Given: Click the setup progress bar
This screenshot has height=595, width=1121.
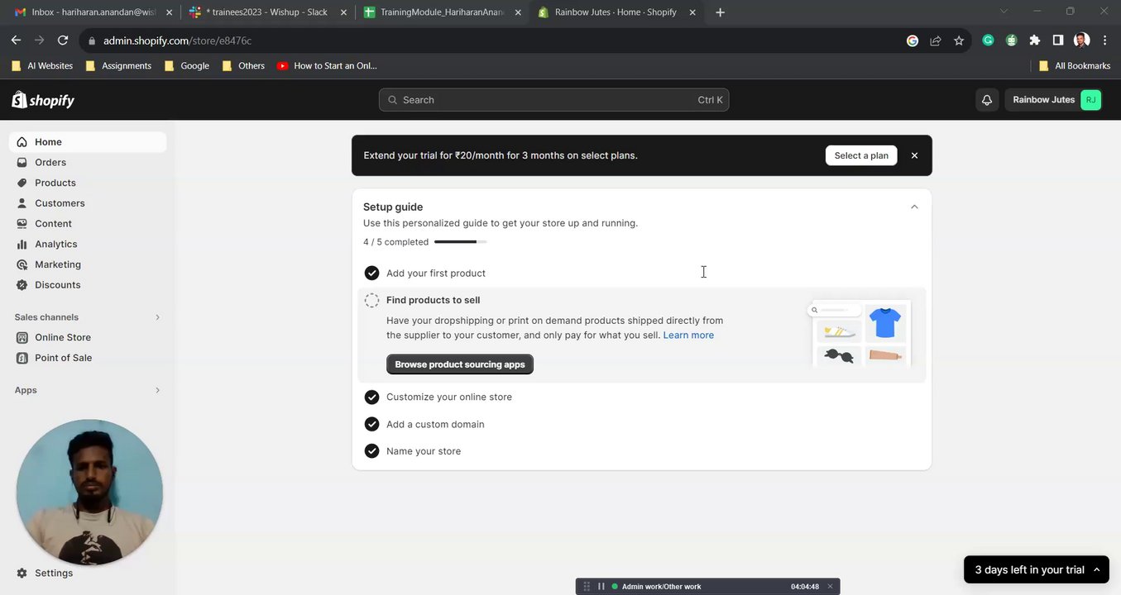Looking at the screenshot, I should [x=460, y=242].
